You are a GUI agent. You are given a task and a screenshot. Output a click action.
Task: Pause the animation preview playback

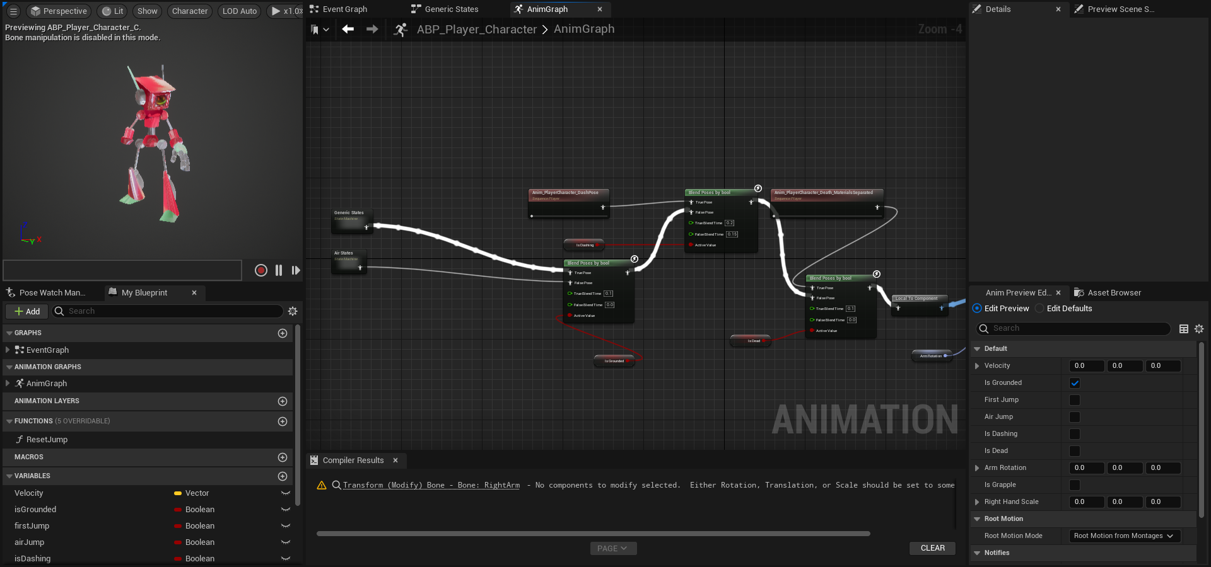coord(279,270)
